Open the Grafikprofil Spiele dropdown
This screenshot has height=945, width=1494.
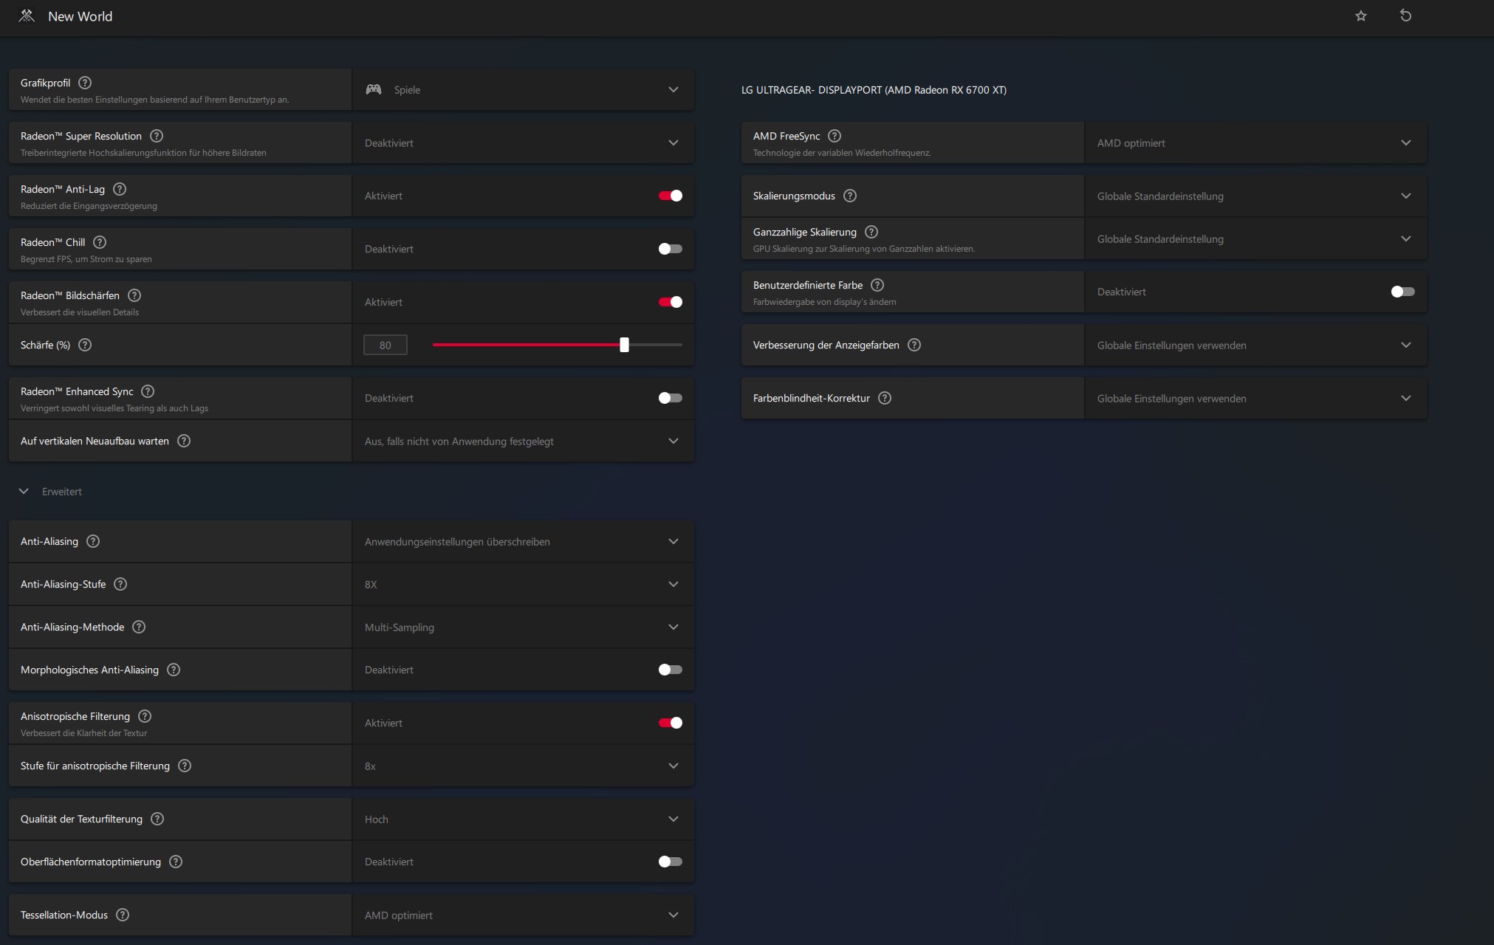[x=523, y=89]
